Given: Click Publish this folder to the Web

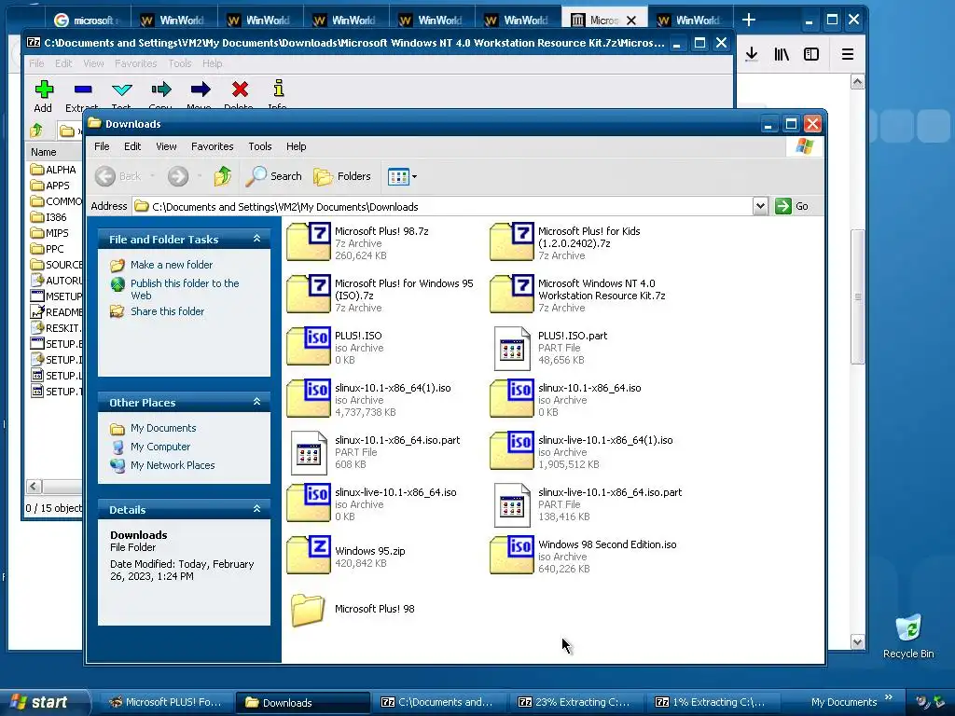Looking at the screenshot, I should click(185, 289).
